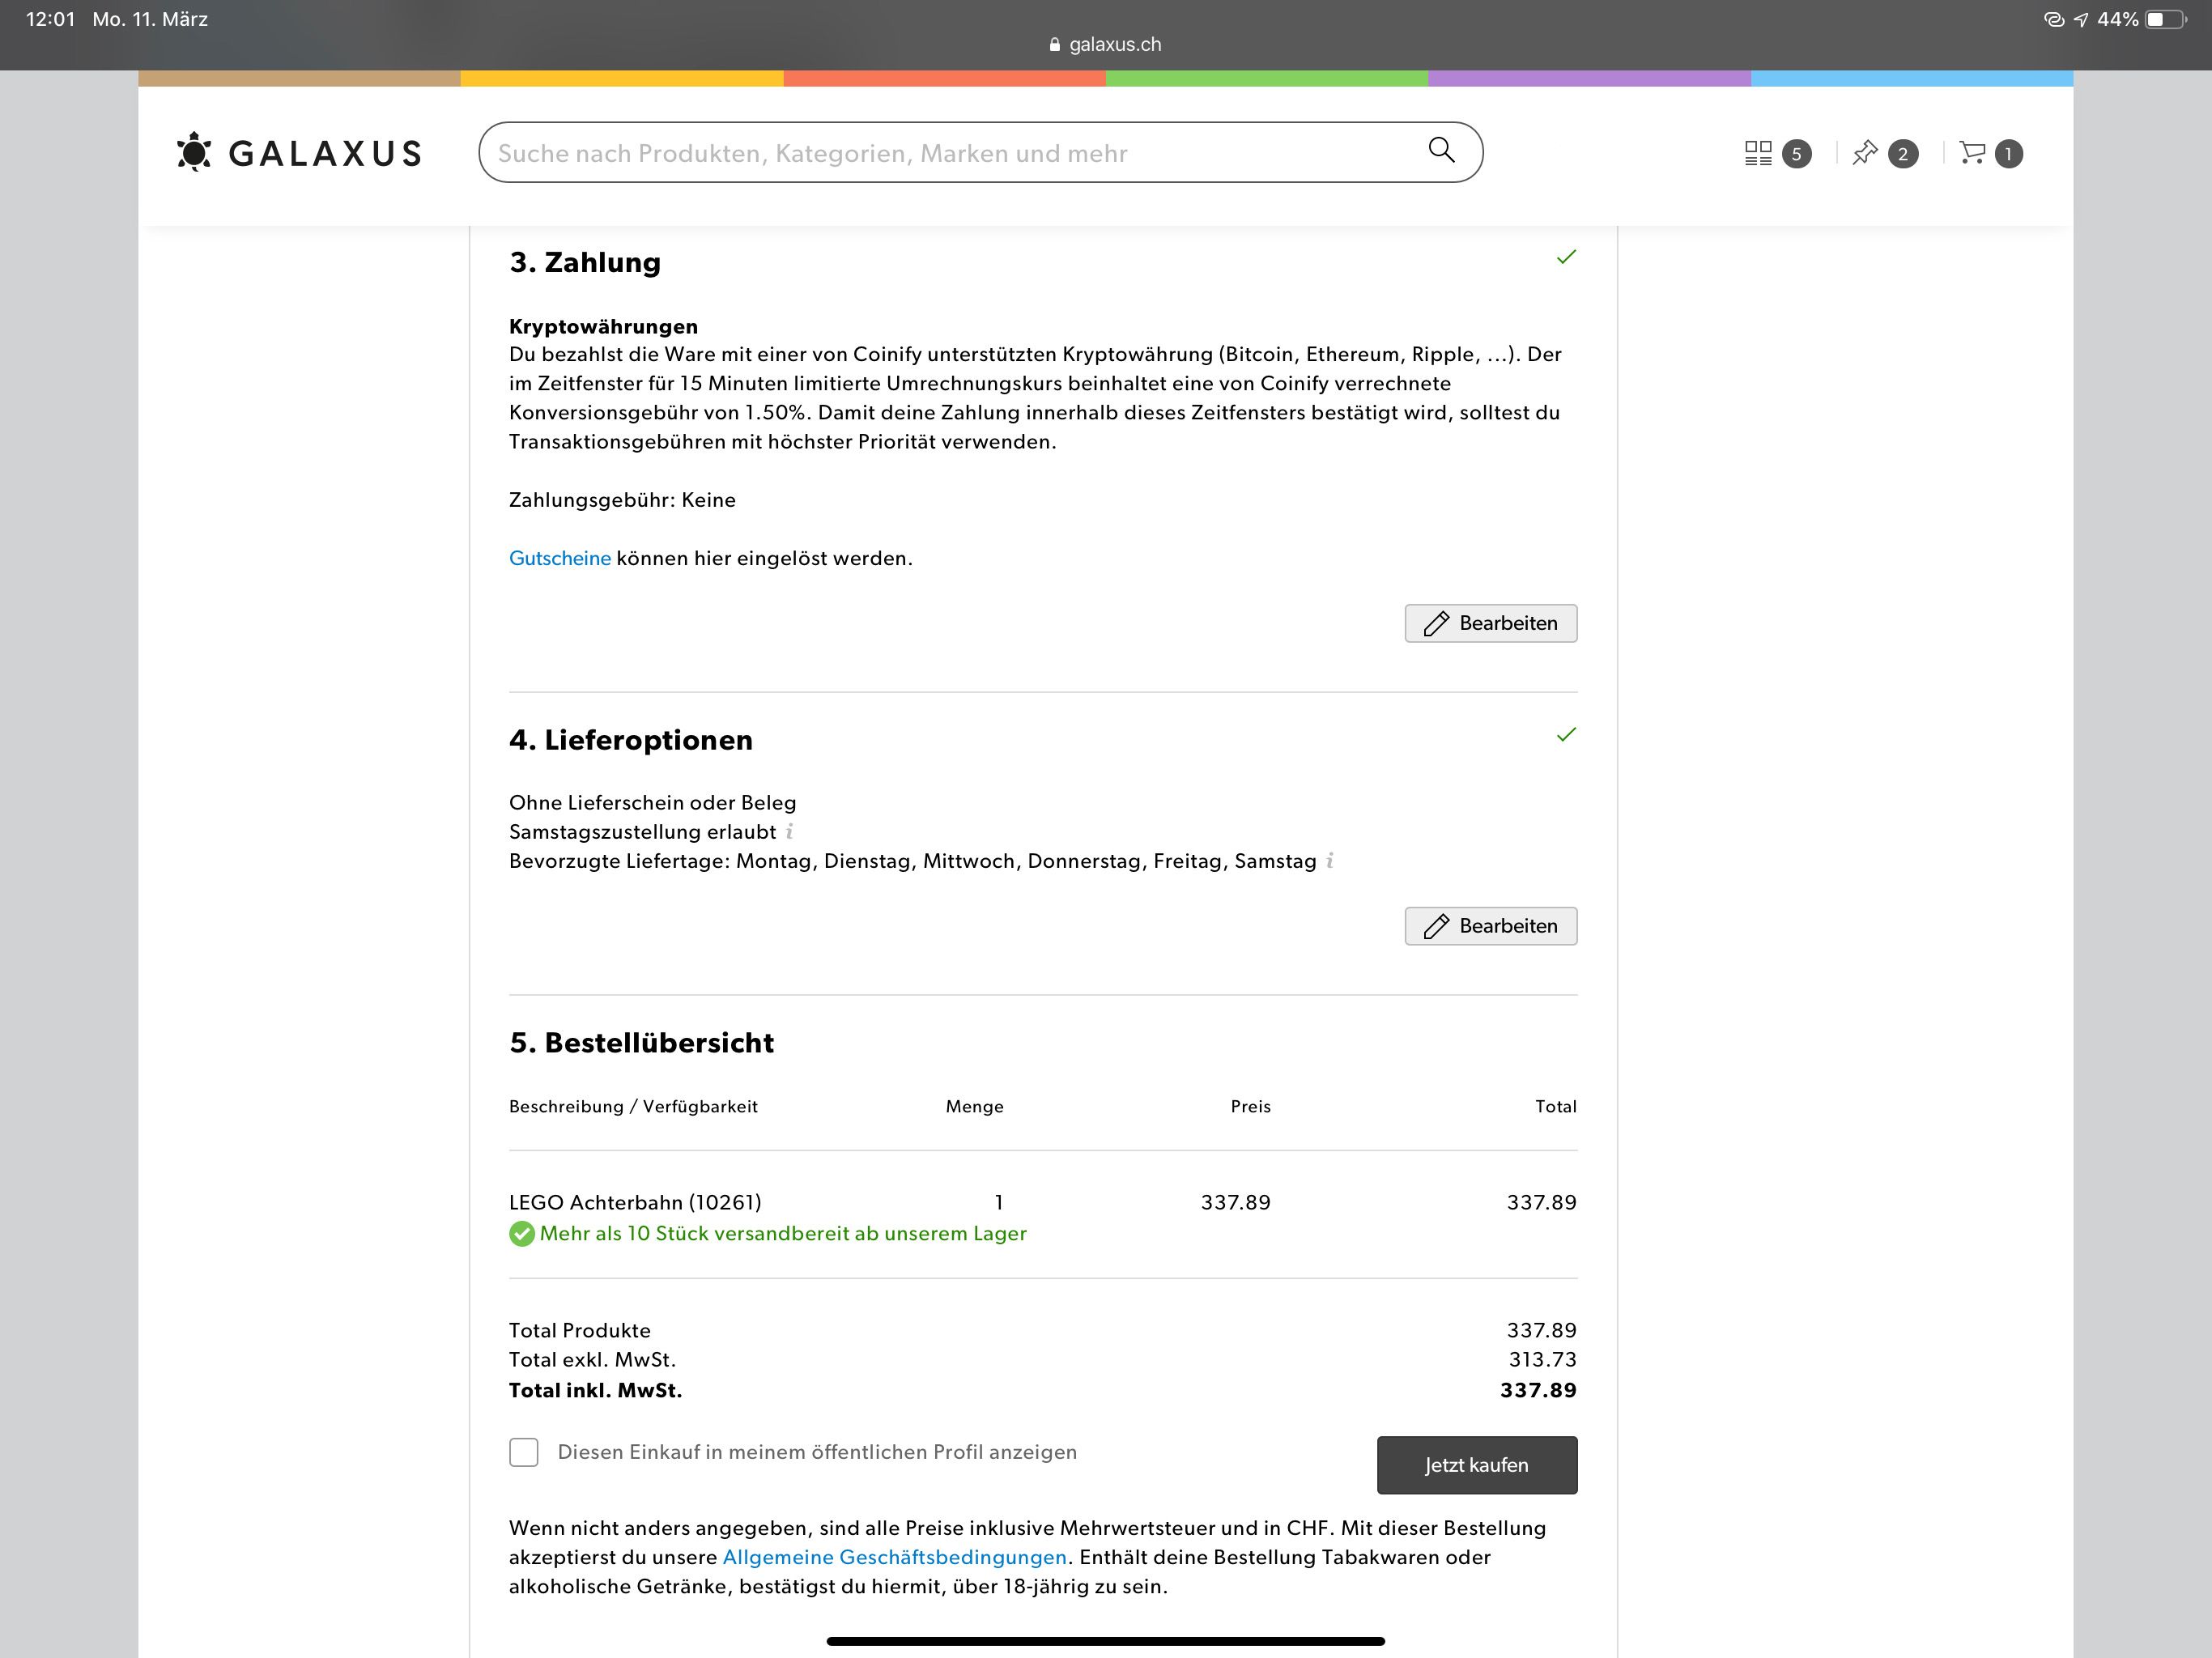Click the search magnifier icon
Screen dimensions: 2212x1658
[1441, 150]
